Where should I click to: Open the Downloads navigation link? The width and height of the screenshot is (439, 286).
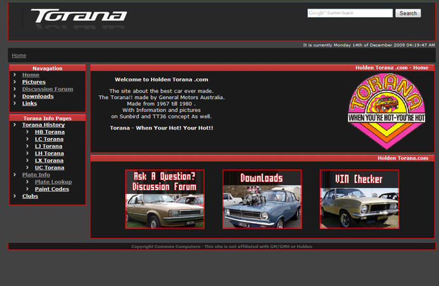point(38,96)
